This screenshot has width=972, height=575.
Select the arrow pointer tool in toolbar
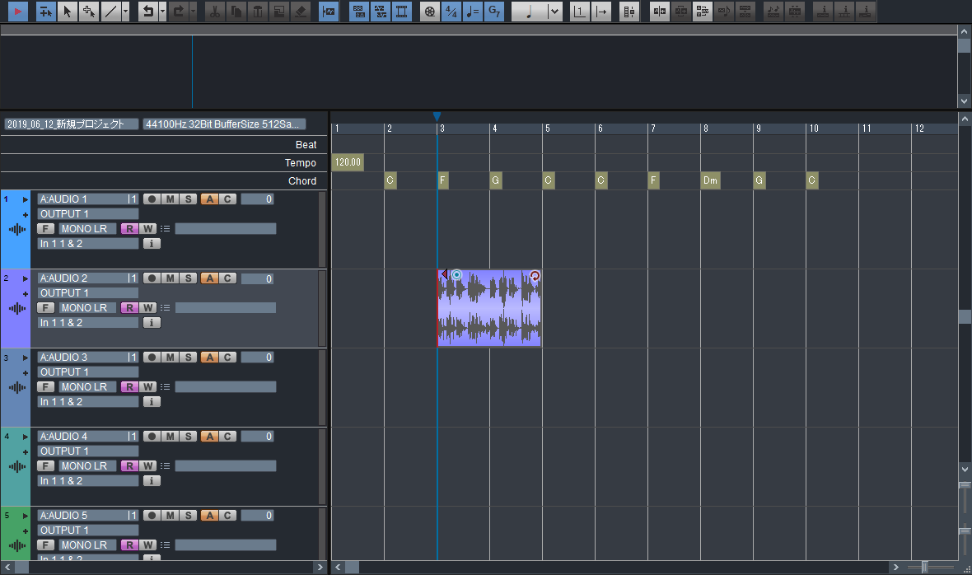pos(68,12)
